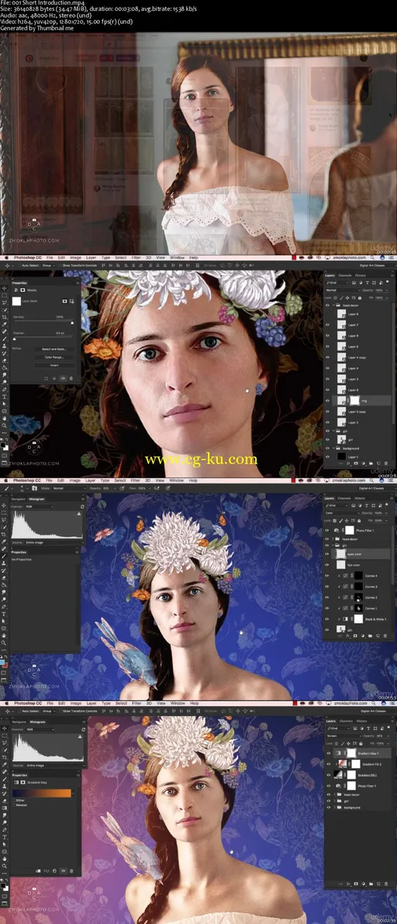Hide the ring layer via eye icon

coord(327,401)
